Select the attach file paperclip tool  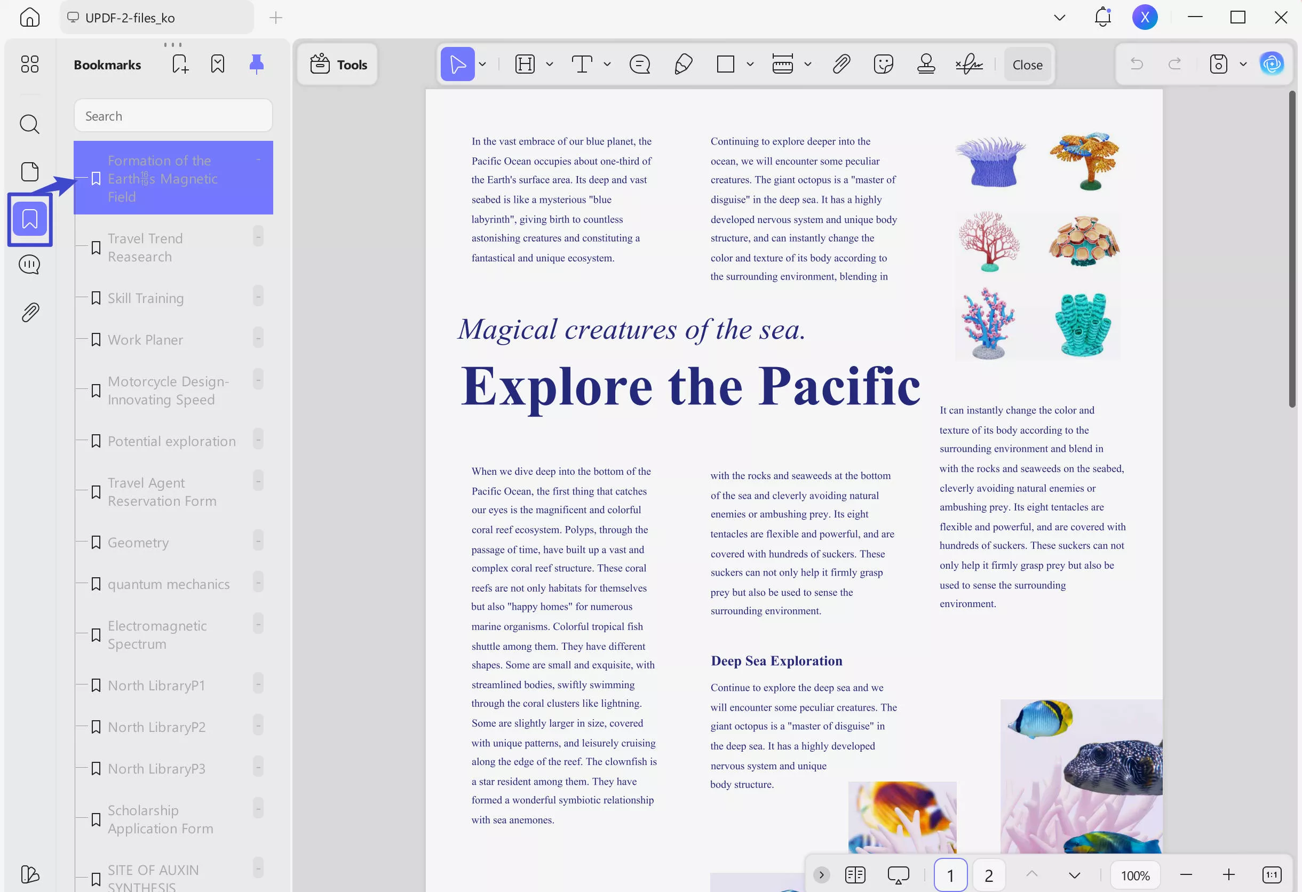coord(841,65)
